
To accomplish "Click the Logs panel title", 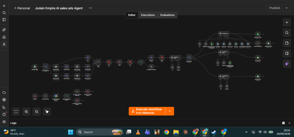I will [13, 123].
